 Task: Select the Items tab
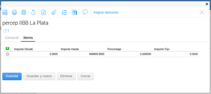[x=28, y=38]
